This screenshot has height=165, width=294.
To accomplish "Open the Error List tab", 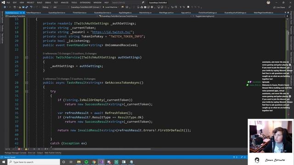I will 32,153.
